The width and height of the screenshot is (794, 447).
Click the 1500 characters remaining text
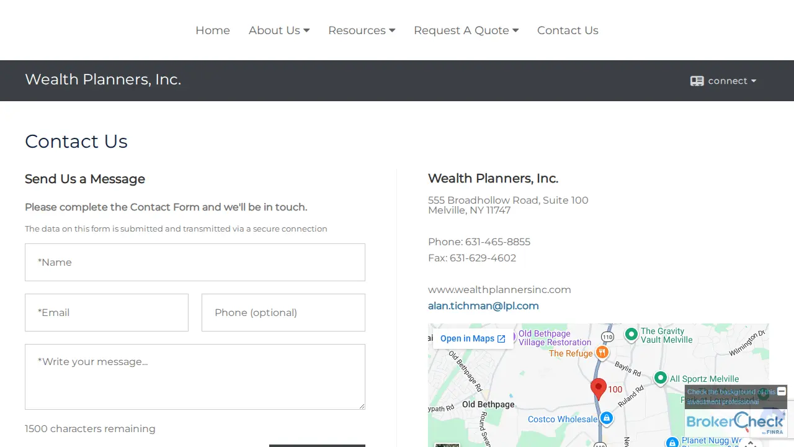90,428
